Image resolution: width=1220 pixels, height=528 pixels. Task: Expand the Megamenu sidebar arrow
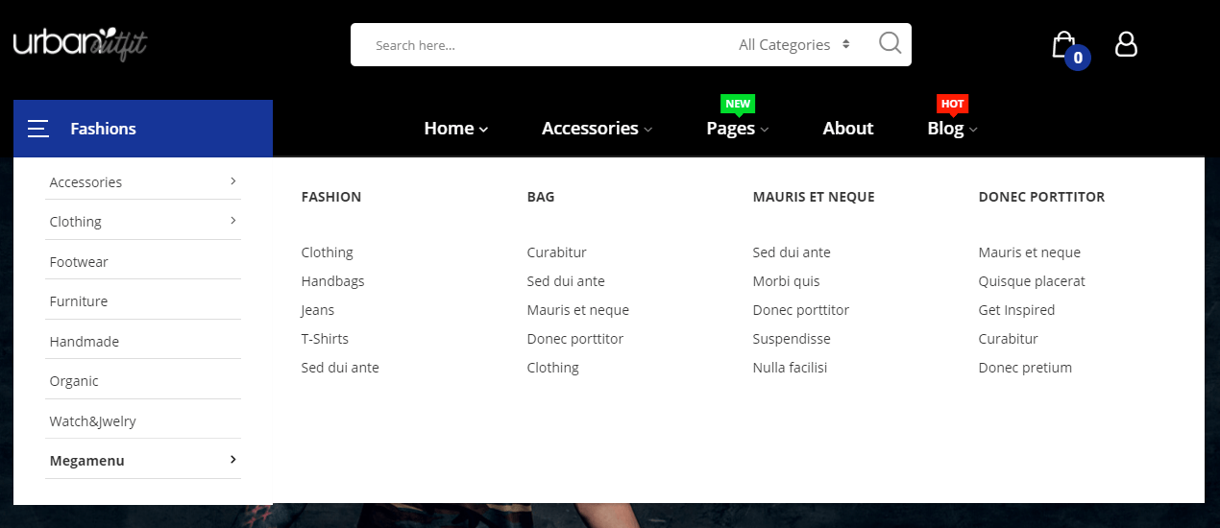point(233,460)
